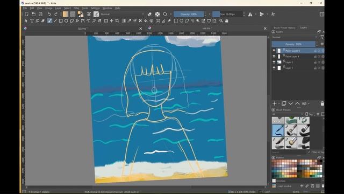Open an existing document folder icon
Image resolution: width=344 pixels, height=194 pixels.
33,14
